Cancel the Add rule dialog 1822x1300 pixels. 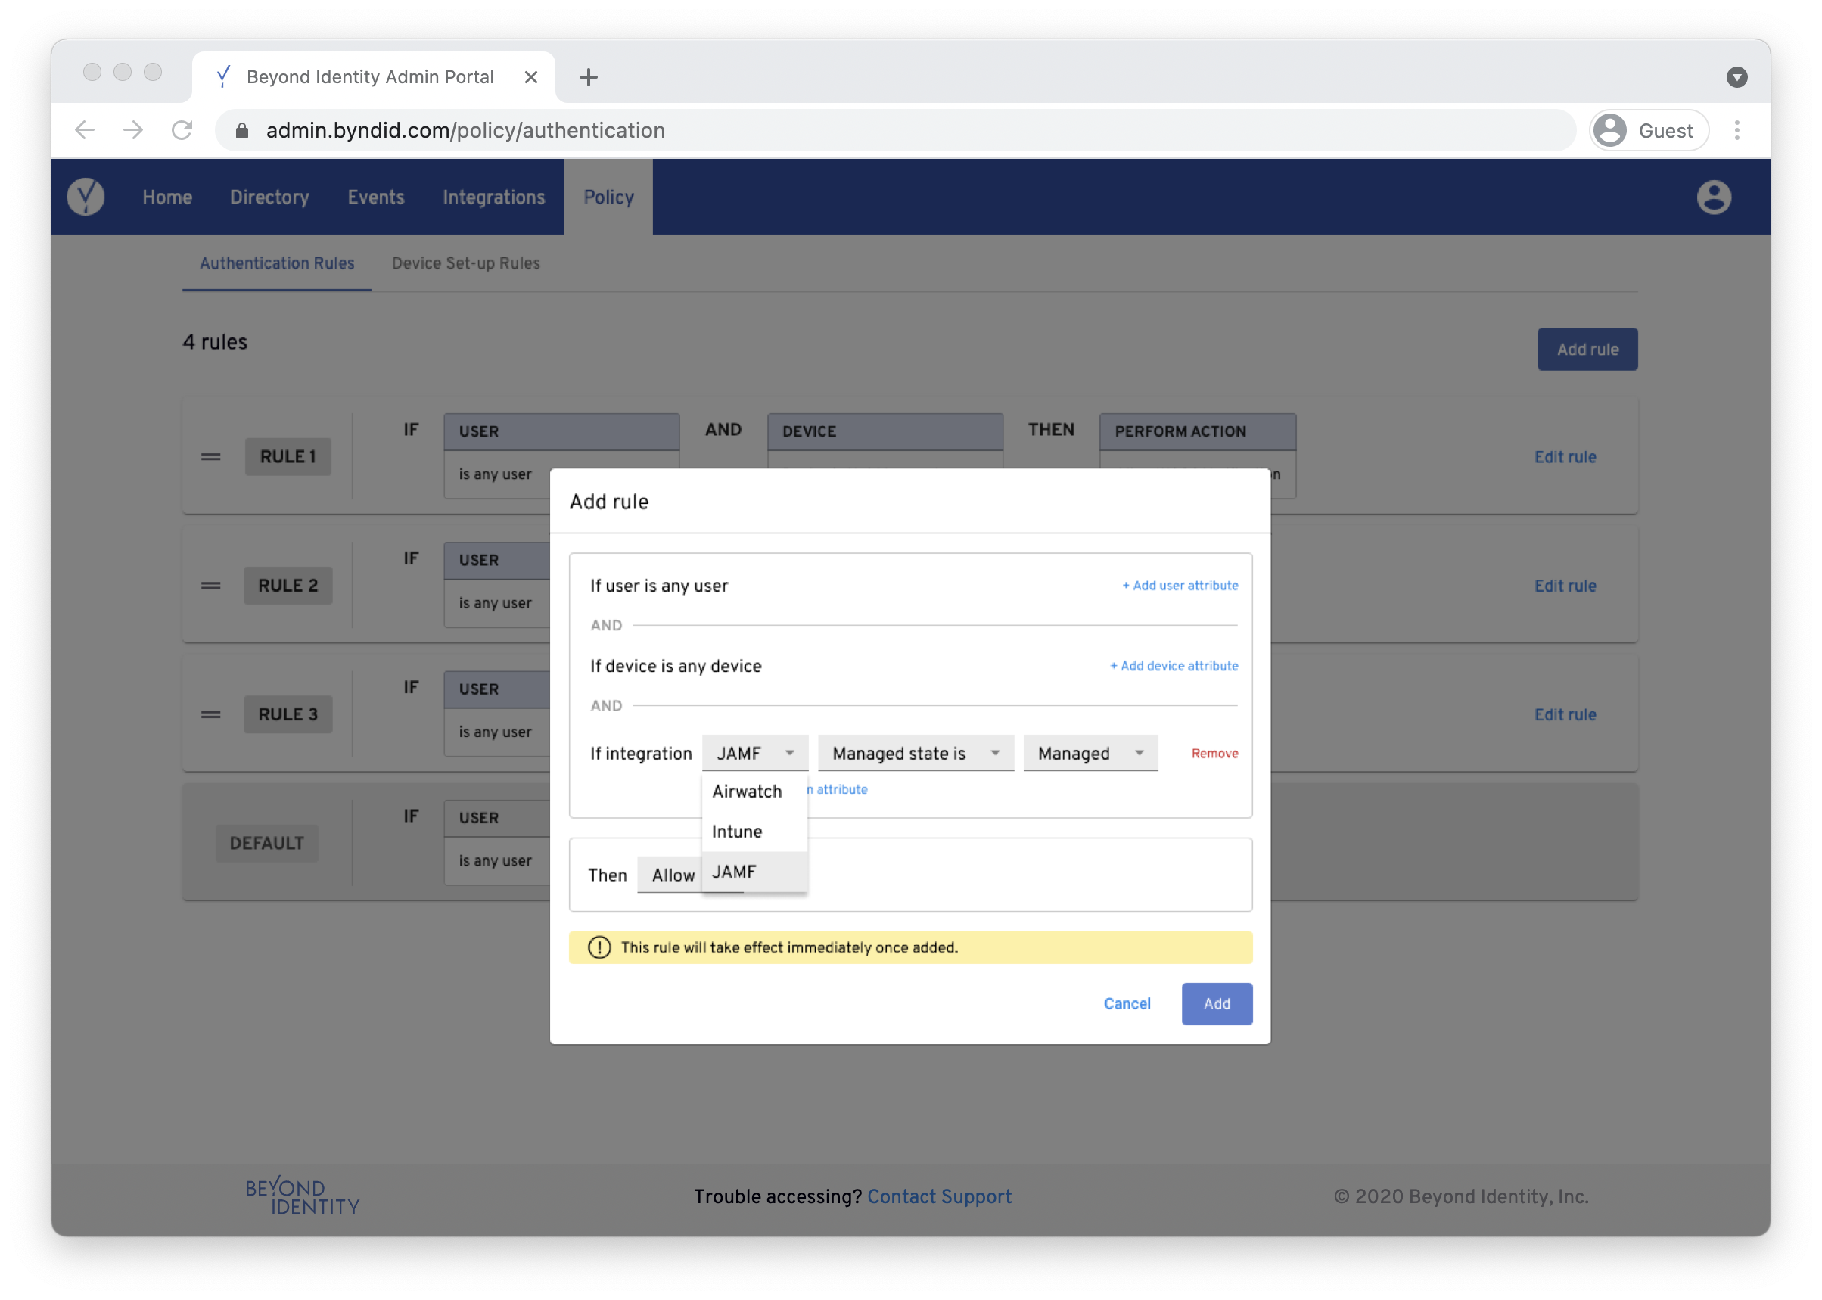coord(1127,1004)
